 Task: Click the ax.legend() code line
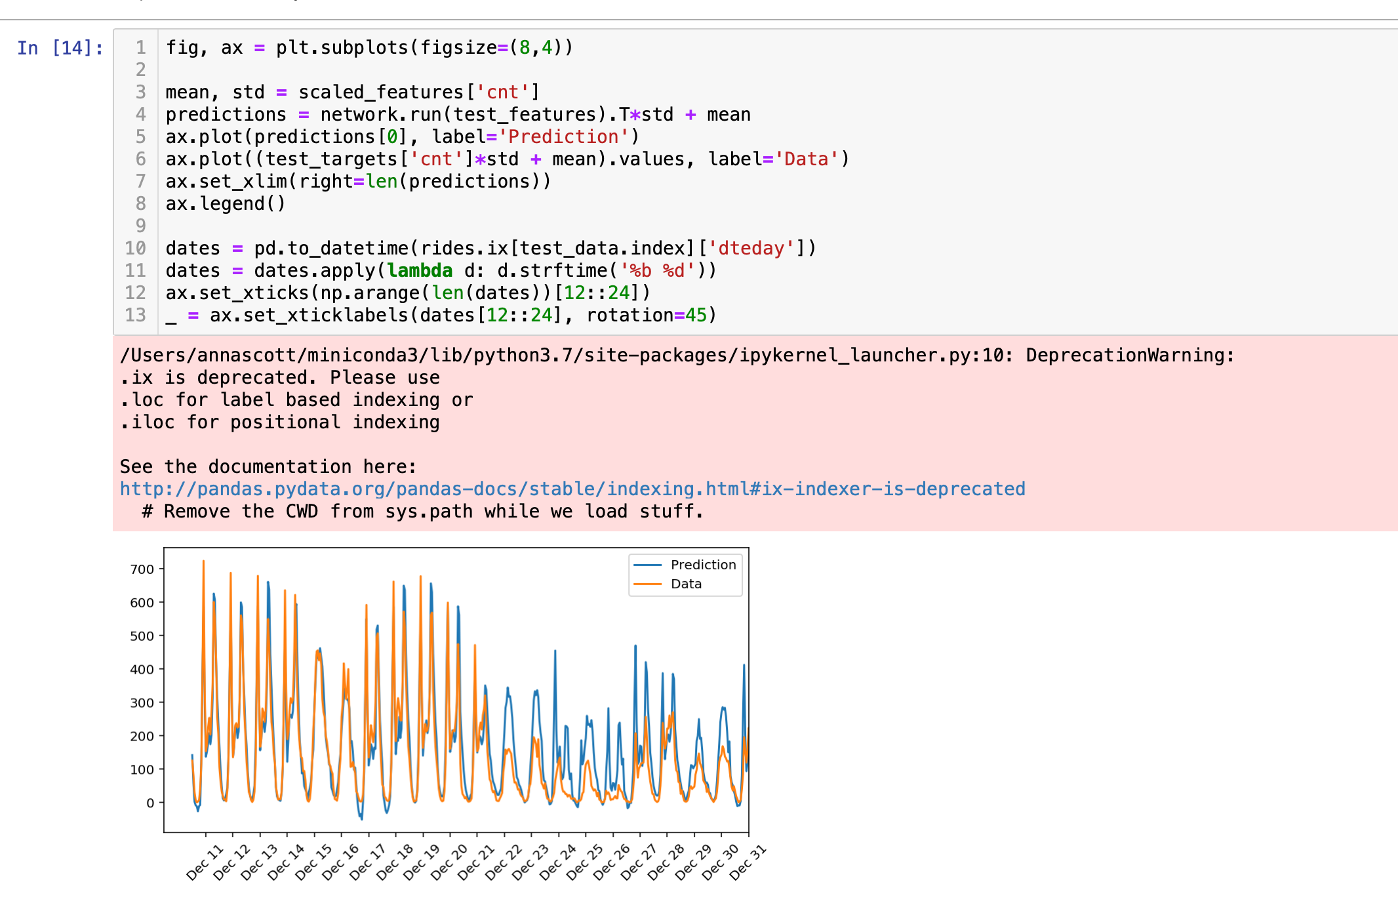[x=226, y=204]
